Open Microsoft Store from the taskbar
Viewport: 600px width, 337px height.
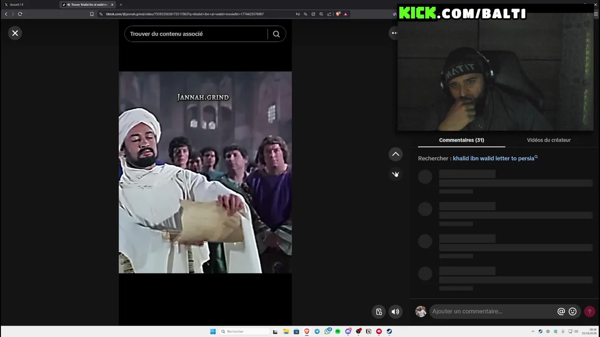coord(296,331)
